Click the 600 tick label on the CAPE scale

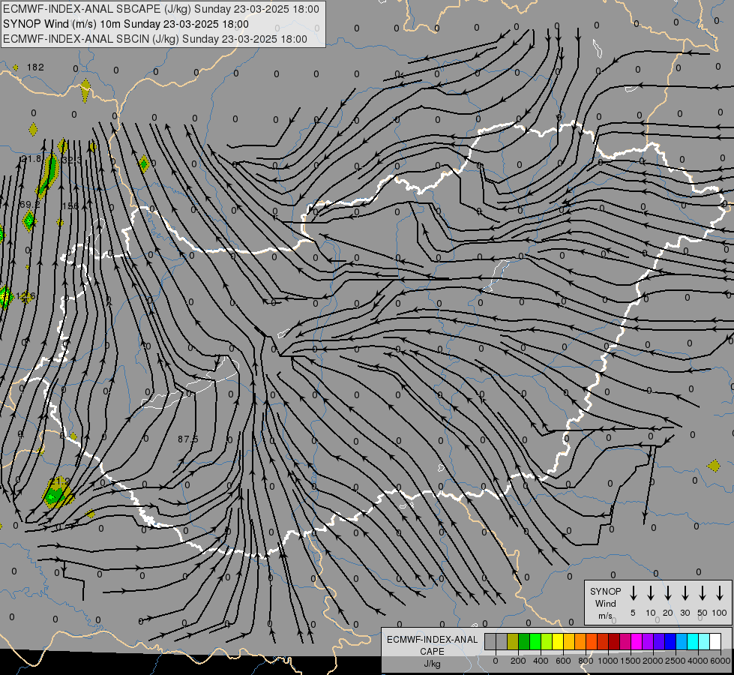pos(563,661)
